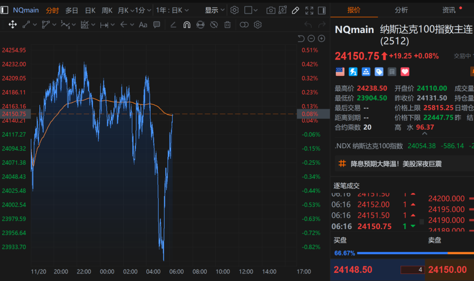
Task: Click the NQmain symbol name in toolbar
Action: pyautogui.click(x=26, y=10)
